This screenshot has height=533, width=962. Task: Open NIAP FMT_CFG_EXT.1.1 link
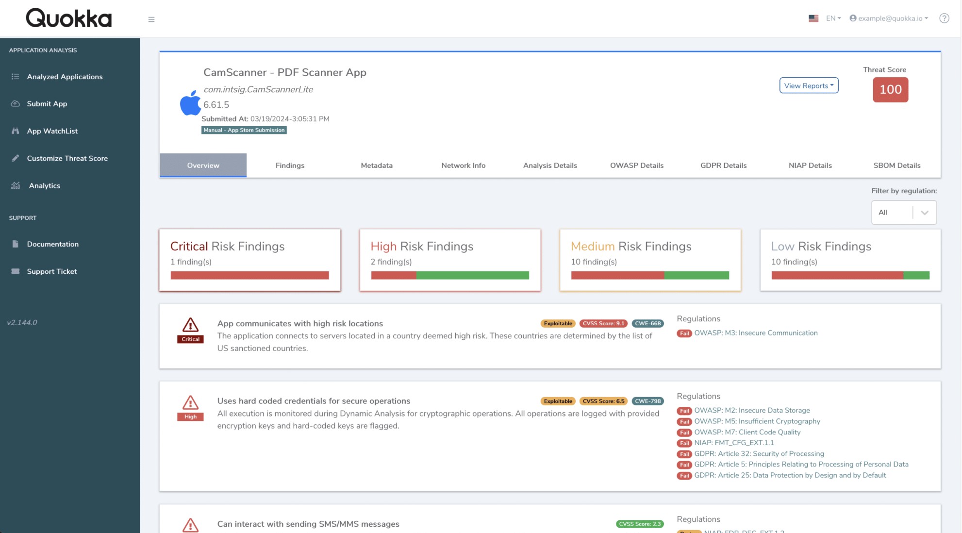(734, 443)
